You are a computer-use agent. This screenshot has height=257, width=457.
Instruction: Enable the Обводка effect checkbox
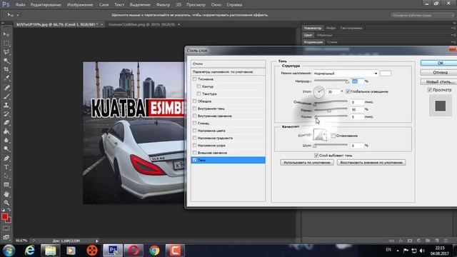click(x=194, y=101)
